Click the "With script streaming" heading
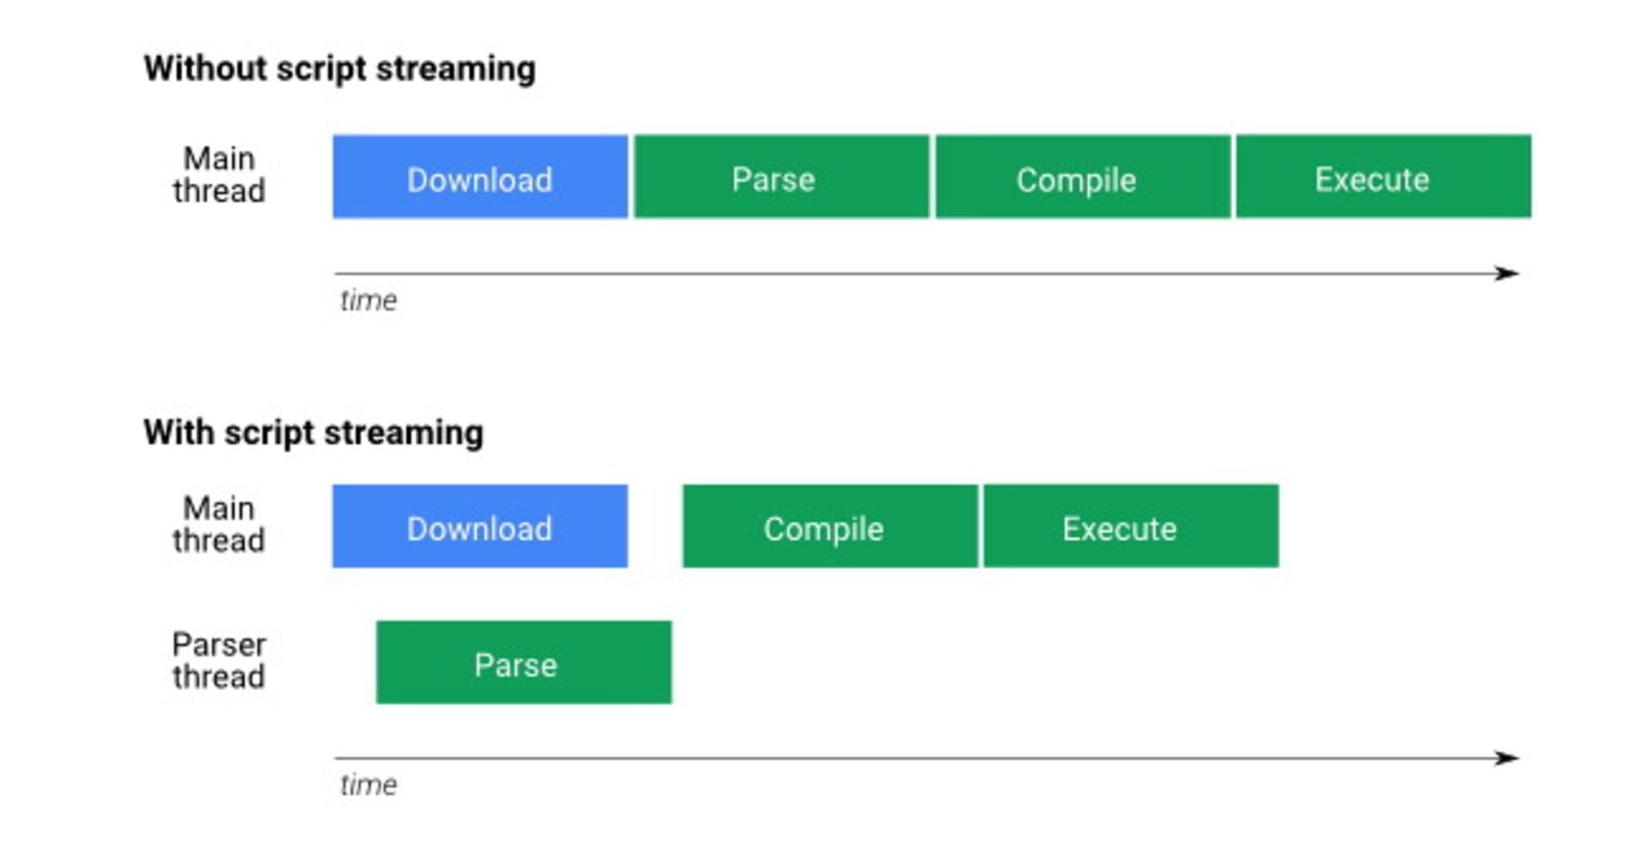 [x=313, y=432]
